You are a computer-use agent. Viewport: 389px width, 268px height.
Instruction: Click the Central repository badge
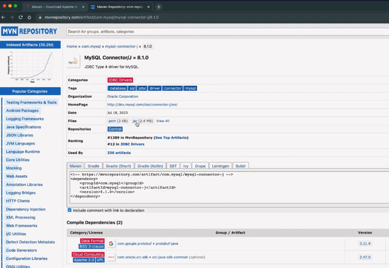pos(115,129)
